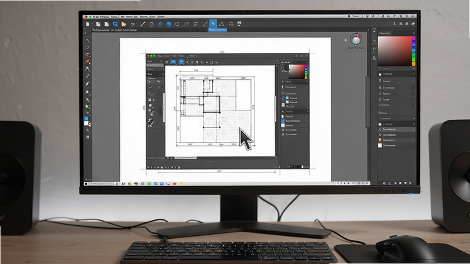Select the magnifier zoom tool in left toolbox
The width and height of the screenshot is (470, 264).
point(88,131)
